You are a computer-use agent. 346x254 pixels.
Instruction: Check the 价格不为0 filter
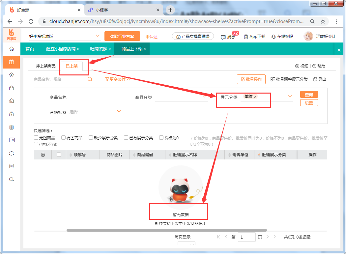[36, 144]
